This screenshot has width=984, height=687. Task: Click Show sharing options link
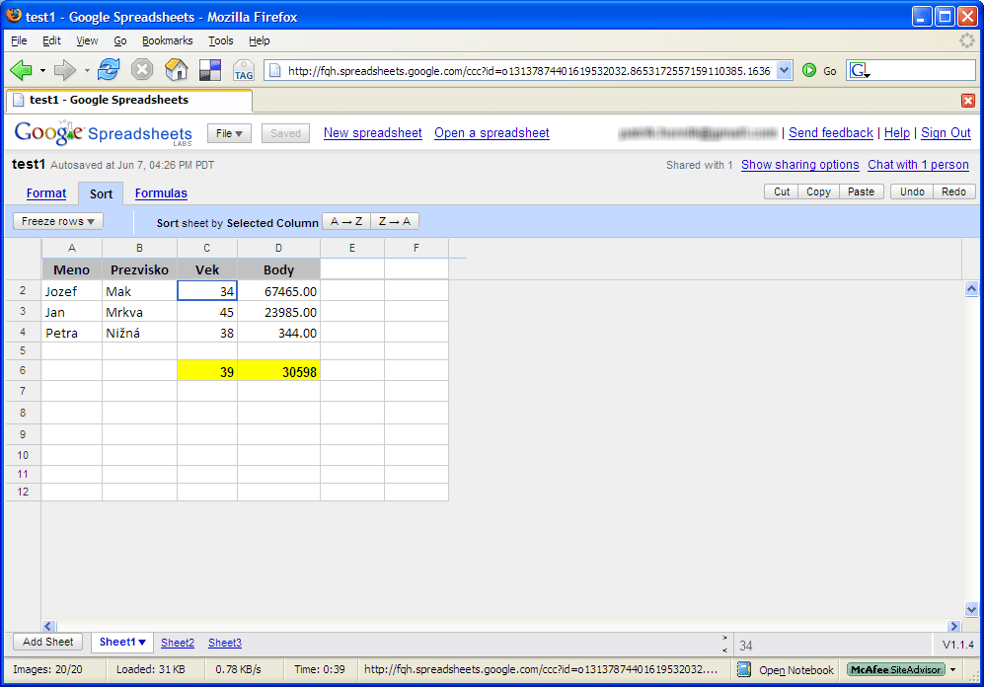click(x=800, y=165)
